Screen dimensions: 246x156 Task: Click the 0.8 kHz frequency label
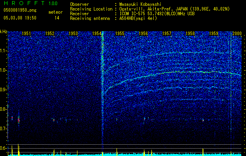coord(4,109)
